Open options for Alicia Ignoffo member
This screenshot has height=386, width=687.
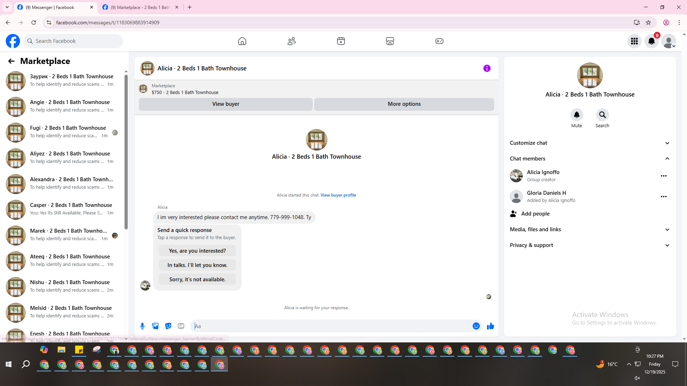663,176
